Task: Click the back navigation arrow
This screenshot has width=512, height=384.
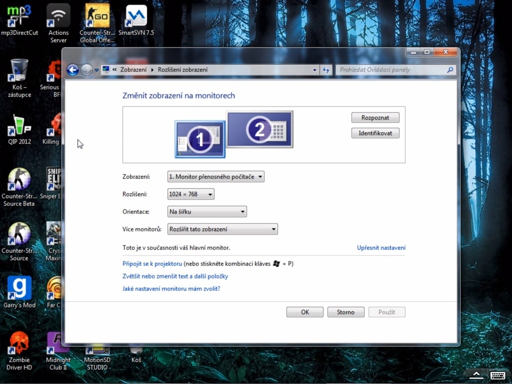Action: coord(72,70)
